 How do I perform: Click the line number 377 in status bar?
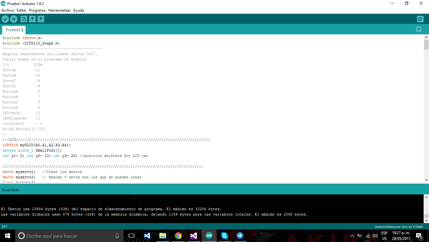coord(5,227)
